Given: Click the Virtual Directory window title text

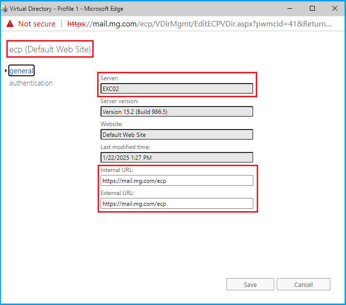Looking at the screenshot, I should [x=66, y=8].
